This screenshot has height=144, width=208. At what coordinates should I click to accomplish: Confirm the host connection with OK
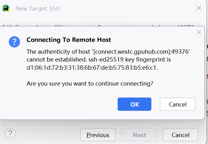[x=134, y=104]
